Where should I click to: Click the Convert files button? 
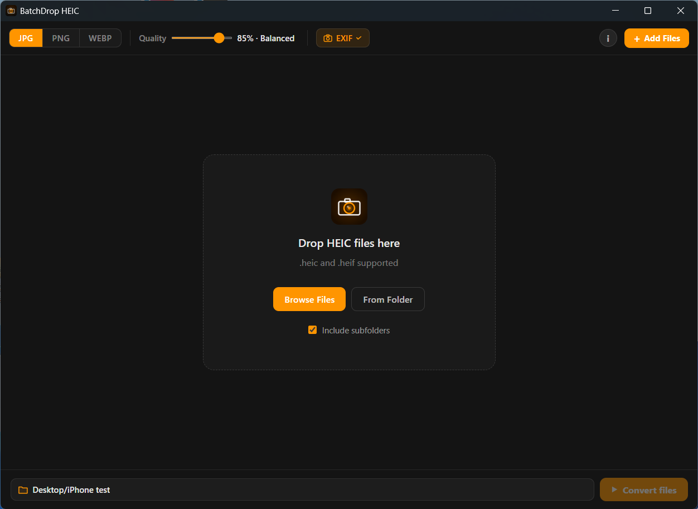pos(644,489)
